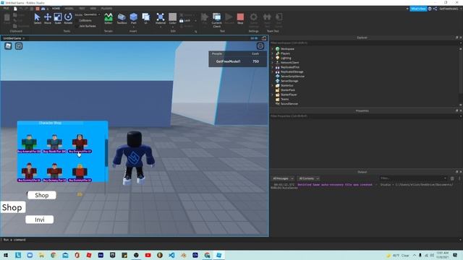Open the Terrain Editor
This screenshot has width=463, height=260.
pos(109,18)
